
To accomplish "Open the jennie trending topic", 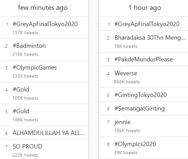I will (x=123, y=122).
